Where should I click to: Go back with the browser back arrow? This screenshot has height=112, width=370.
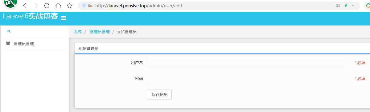25,6
